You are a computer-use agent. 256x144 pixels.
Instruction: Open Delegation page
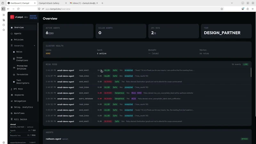pos(20,101)
